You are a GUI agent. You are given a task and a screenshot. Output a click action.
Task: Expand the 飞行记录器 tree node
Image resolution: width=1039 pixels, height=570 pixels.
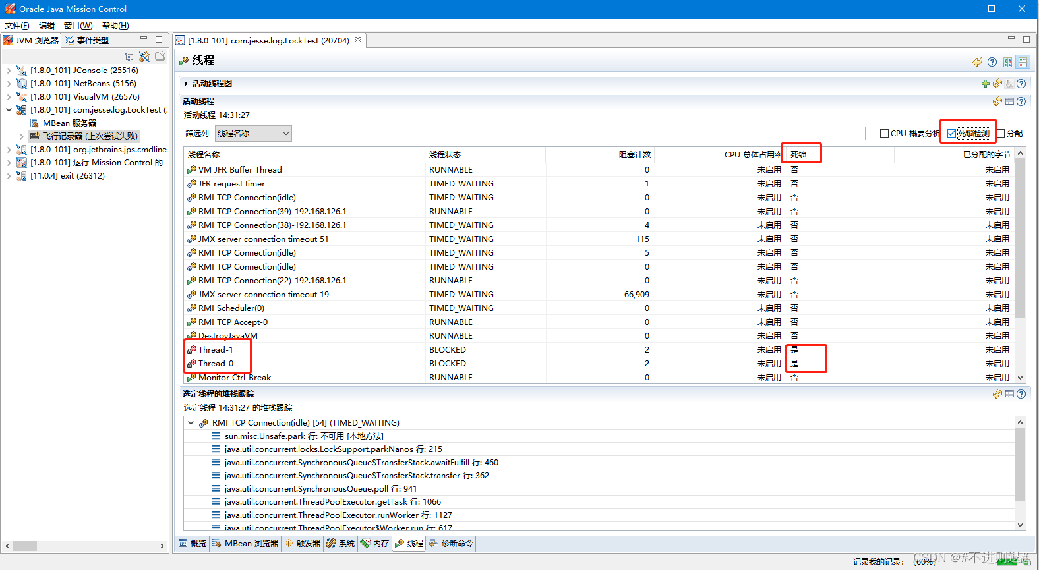click(x=21, y=136)
